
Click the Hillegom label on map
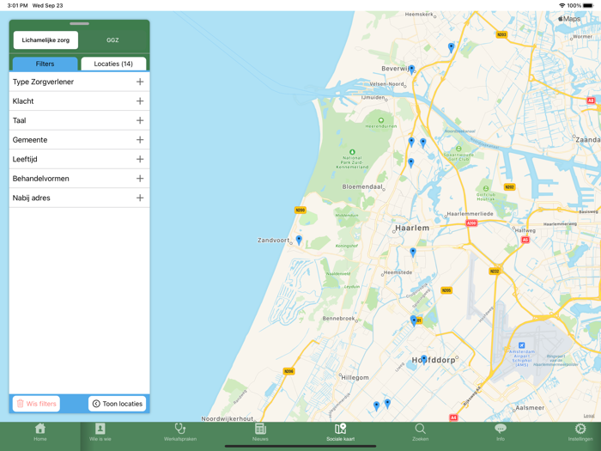click(x=355, y=378)
